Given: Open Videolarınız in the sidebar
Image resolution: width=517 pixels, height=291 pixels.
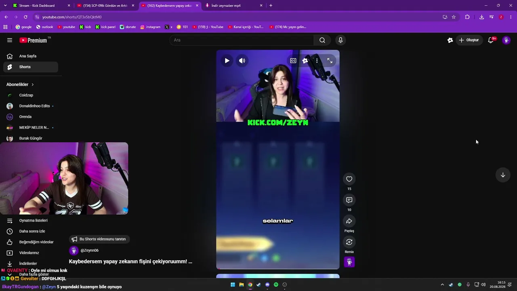Looking at the screenshot, I should [x=31, y=253].
